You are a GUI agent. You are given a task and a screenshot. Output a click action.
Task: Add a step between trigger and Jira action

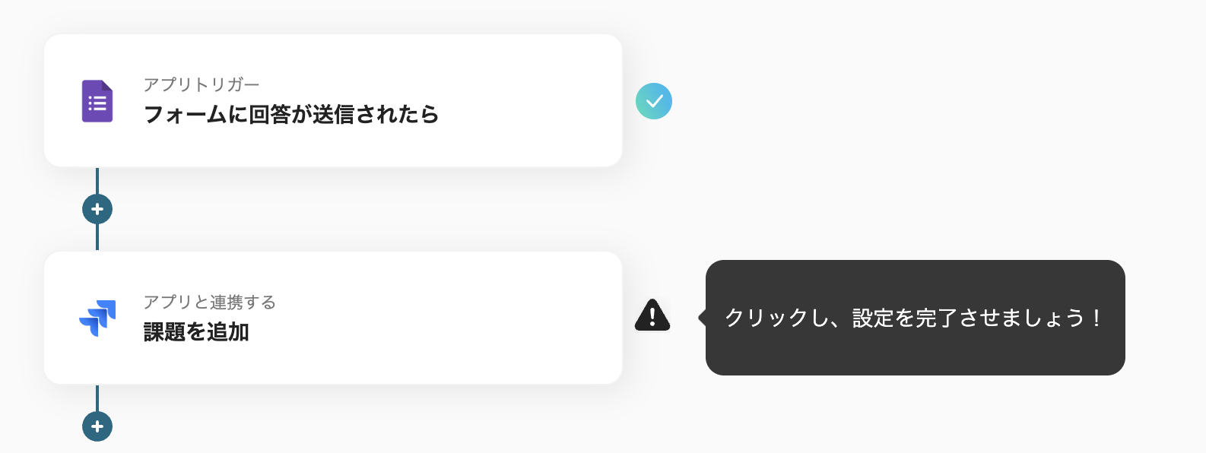coord(97,209)
